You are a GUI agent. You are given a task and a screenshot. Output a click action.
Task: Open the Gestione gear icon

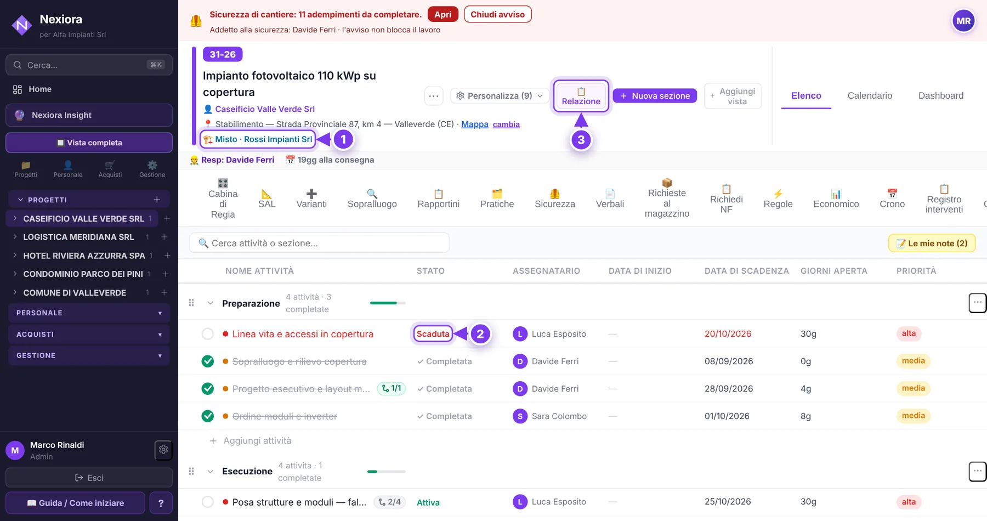(x=152, y=169)
